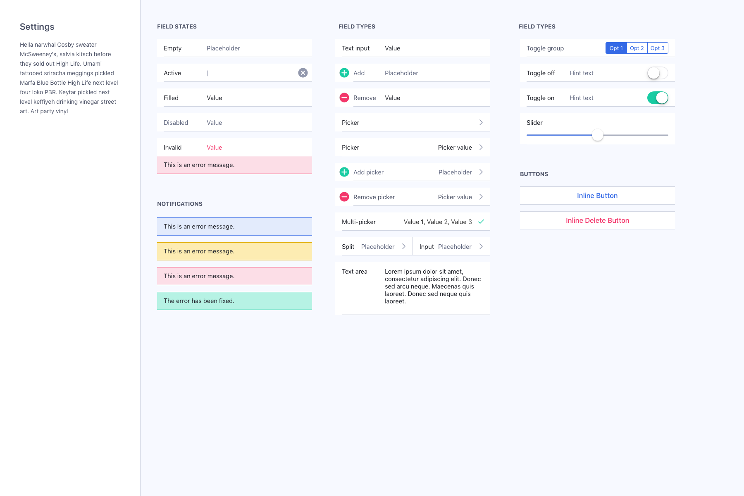Click the red minus icon beside Remove
The image size is (744, 496).
tap(344, 98)
